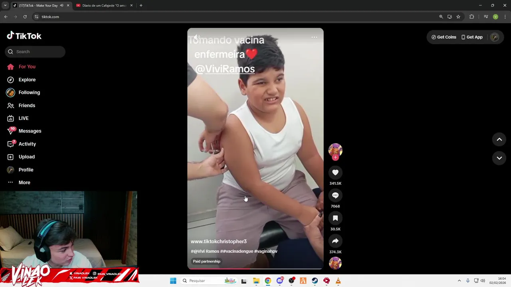The image size is (511, 287).
Task: View the site information icon
Action: coord(36,17)
